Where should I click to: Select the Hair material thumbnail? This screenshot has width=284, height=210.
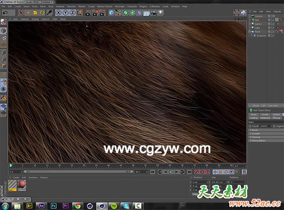12,185
